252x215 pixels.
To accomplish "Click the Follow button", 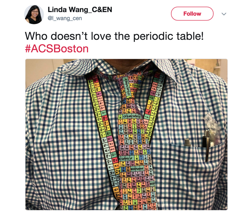I will click(192, 14).
